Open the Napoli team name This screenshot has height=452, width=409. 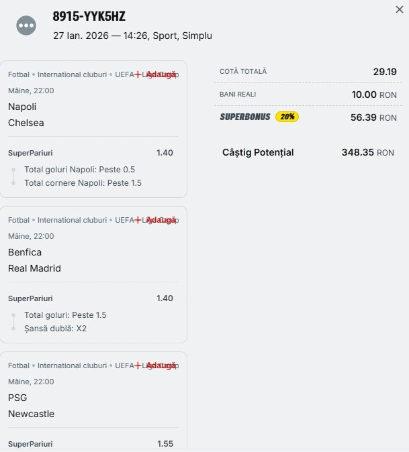[22, 107]
